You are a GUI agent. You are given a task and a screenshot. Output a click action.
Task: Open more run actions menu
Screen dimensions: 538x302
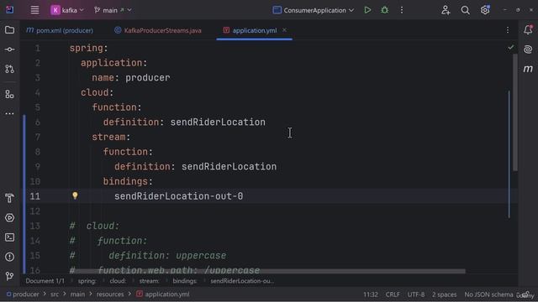point(402,10)
